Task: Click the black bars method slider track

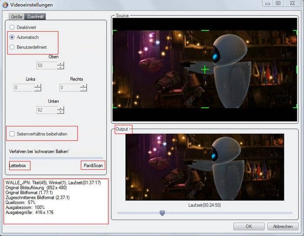Action: pyautogui.click(x=56, y=158)
